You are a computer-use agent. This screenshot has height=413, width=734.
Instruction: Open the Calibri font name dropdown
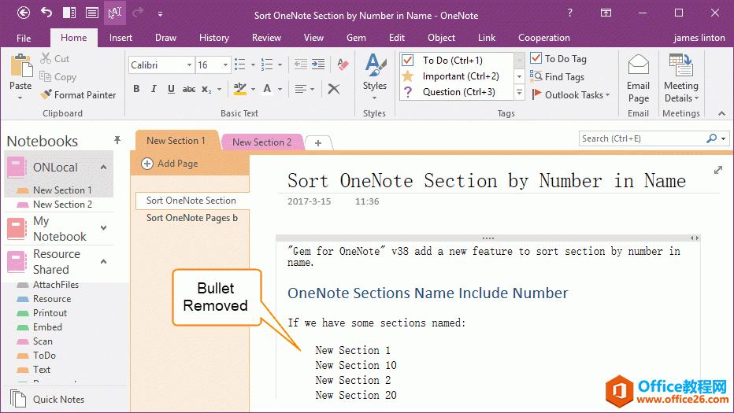189,65
